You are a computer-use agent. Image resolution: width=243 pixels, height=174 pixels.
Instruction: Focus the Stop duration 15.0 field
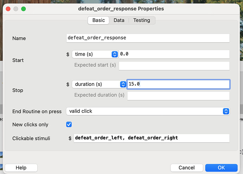pyautogui.click(x=178, y=84)
